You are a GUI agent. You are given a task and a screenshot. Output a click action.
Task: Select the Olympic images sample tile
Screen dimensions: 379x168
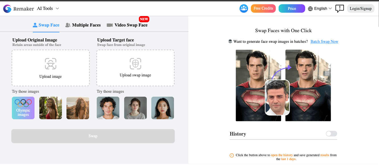pos(23,108)
